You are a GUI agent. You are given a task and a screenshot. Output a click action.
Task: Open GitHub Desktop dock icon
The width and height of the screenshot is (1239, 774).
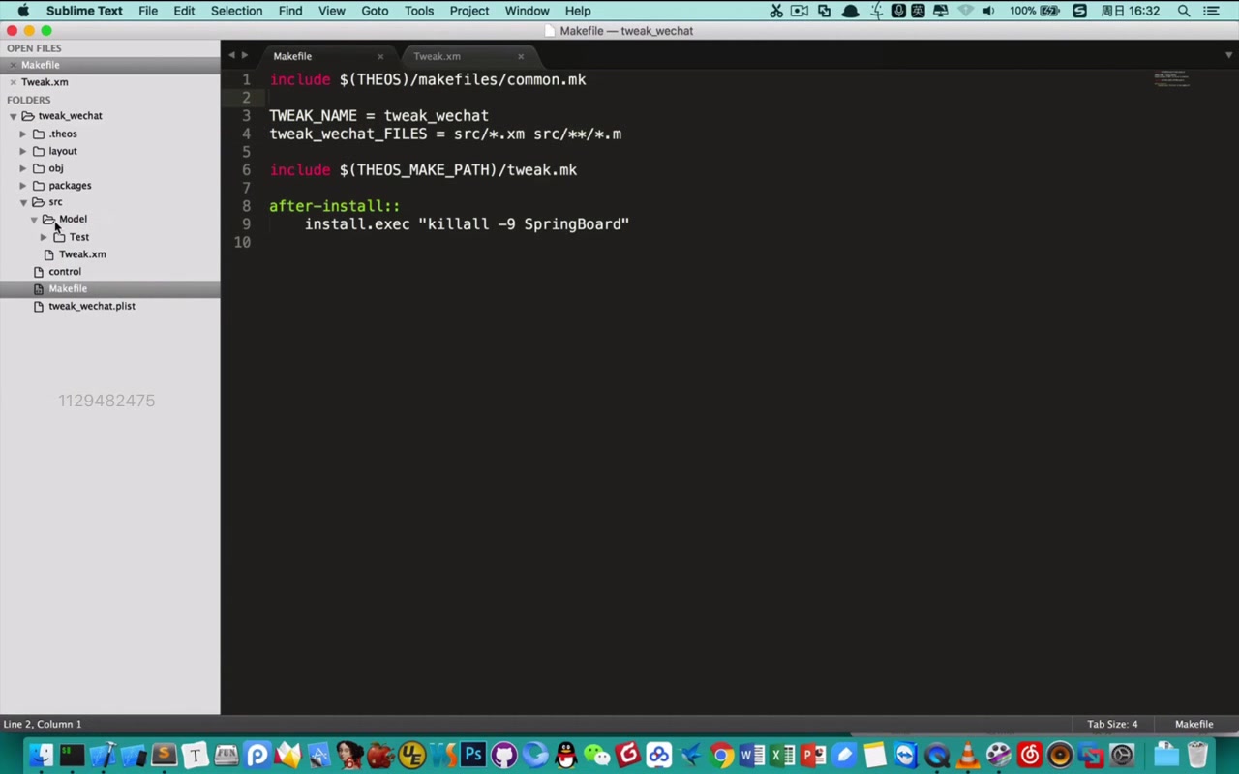(x=503, y=756)
